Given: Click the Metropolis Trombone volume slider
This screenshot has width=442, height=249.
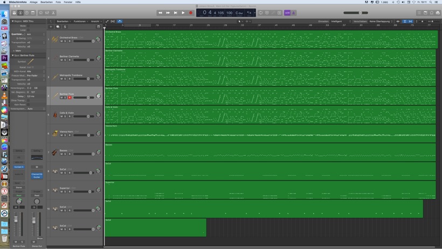Looking at the screenshot, I should click(x=82, y=79).
